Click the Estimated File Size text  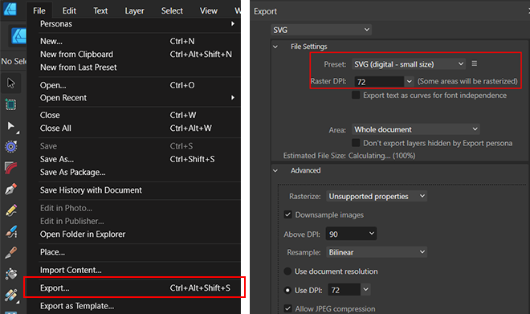349,156
